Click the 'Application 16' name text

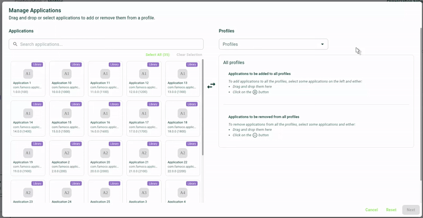coord(100,122)
